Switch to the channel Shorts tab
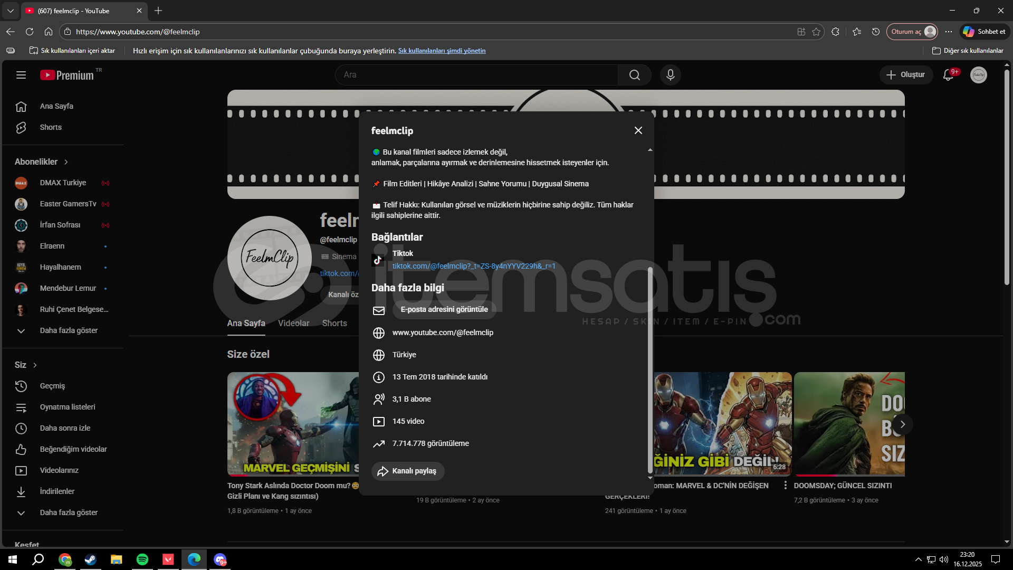This screenshot has width=1013, height=570. tap(335, 323)
